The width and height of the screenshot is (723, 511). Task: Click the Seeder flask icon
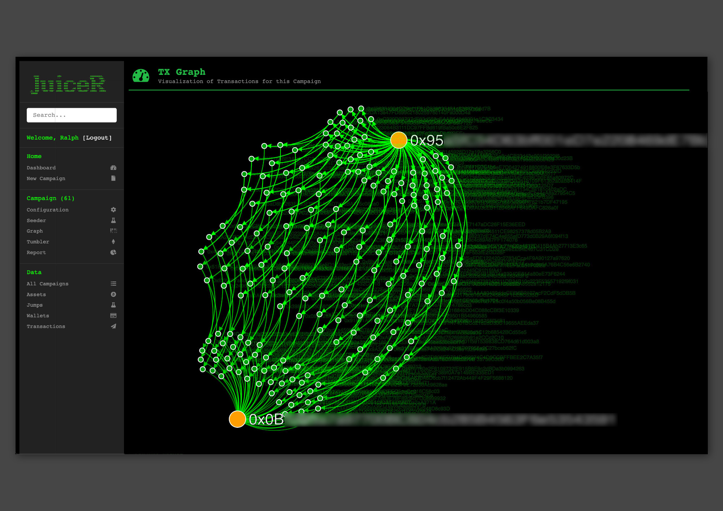pyautogui.click(x=113, y=220)
